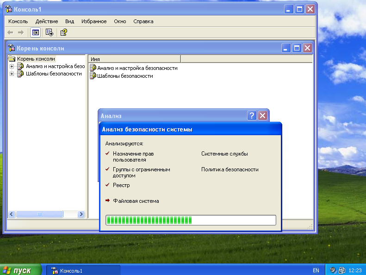Screen dimensions: 366x275
Task: Open the Действие menu
Action: point(47,21)
